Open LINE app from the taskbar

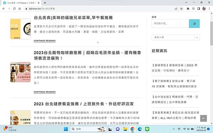(147, 129)
